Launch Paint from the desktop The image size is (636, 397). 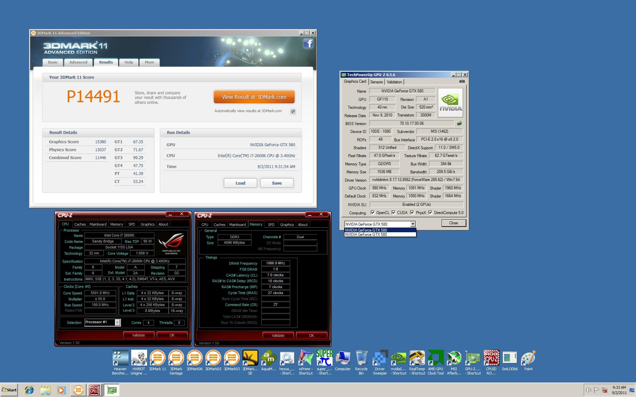click(x=528, y=361)
